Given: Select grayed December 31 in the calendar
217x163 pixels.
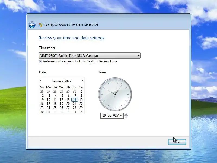Looking at the screenshot, I should pyautogui.click(x=74, y=92).
